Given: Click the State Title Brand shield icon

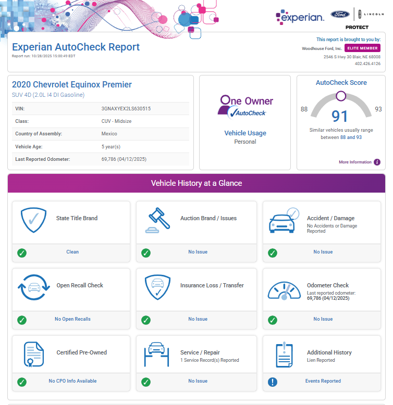Looking at the screenshot, I should (x=33, y=221).
